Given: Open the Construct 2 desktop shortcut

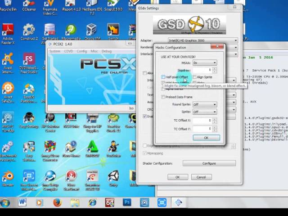Looking at the screenshot, I should tap(29, 32).
